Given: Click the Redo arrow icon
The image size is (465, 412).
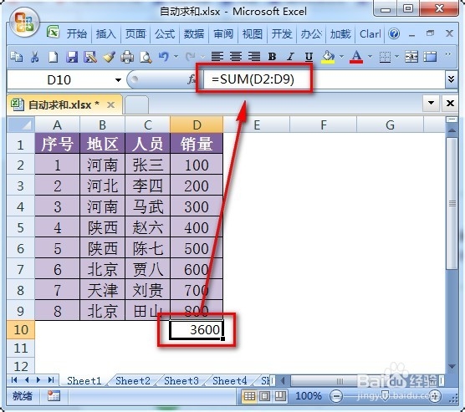Looking at the screenshot, I should (x=191, y=56).
